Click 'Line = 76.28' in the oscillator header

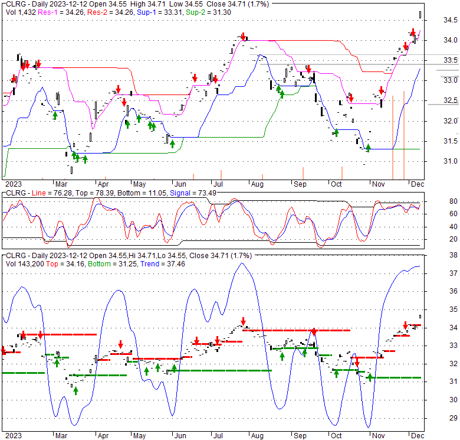(x=52, y=193)
